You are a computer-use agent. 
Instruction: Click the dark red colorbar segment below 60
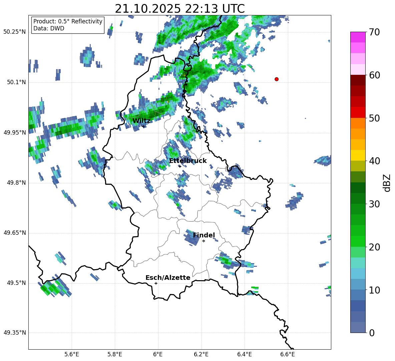tap(358, 80)
